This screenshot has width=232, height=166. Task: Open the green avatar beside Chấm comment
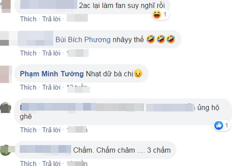(x=6, y=150)
